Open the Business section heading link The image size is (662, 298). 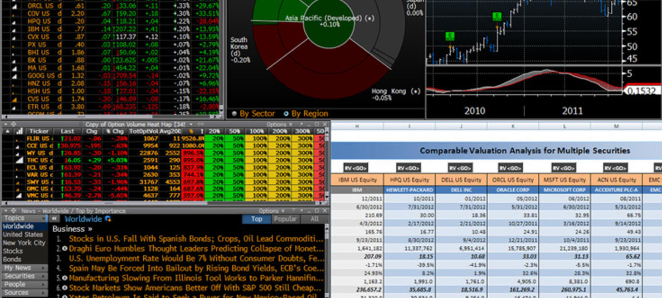tap(72, 229)
